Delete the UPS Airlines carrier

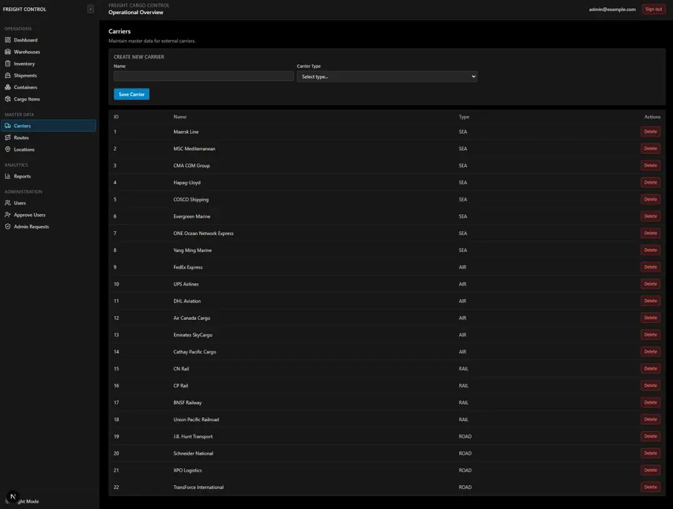tap(650, 283)
